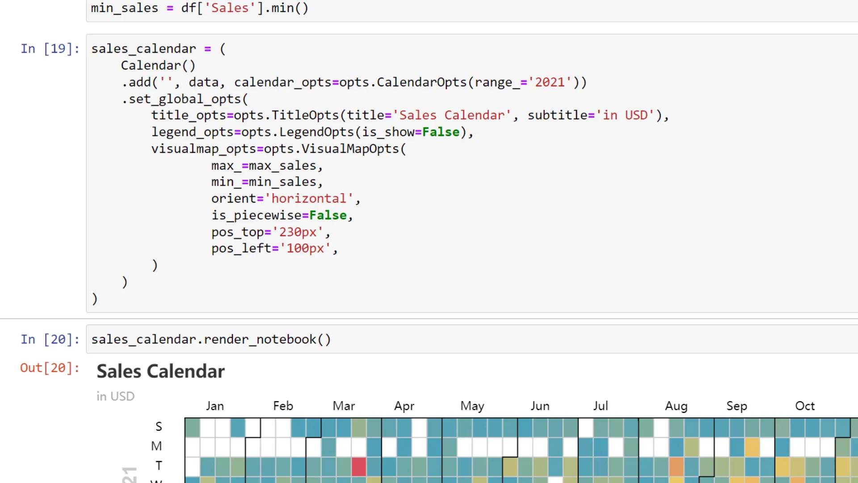Click inside the sales_calendar.render_notebook() code cell
This screenshot has height=483, width=858.
210,339
